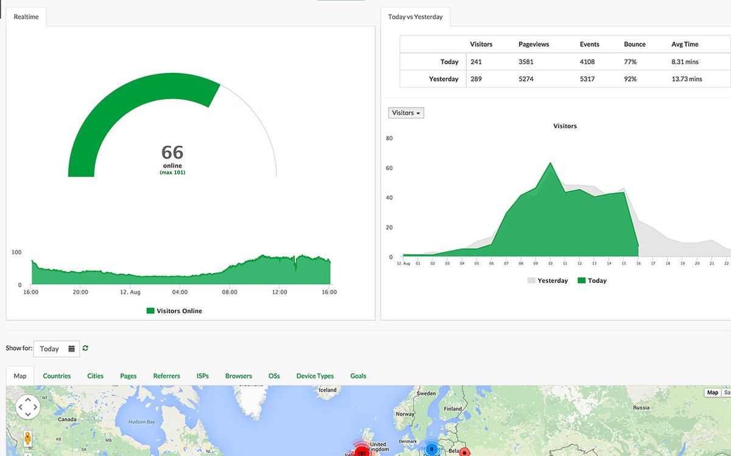
Task: Select the Map view button on the map
Action: coord(713,392)
